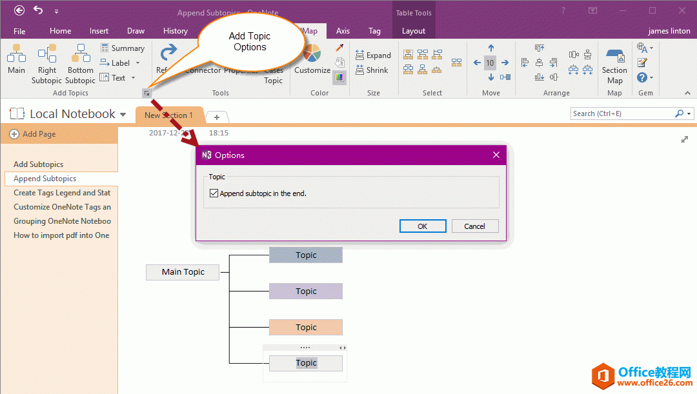Click the Expand size button
Image resolution: width=697 pixels, height=394 pixels.
coord(372,55)
